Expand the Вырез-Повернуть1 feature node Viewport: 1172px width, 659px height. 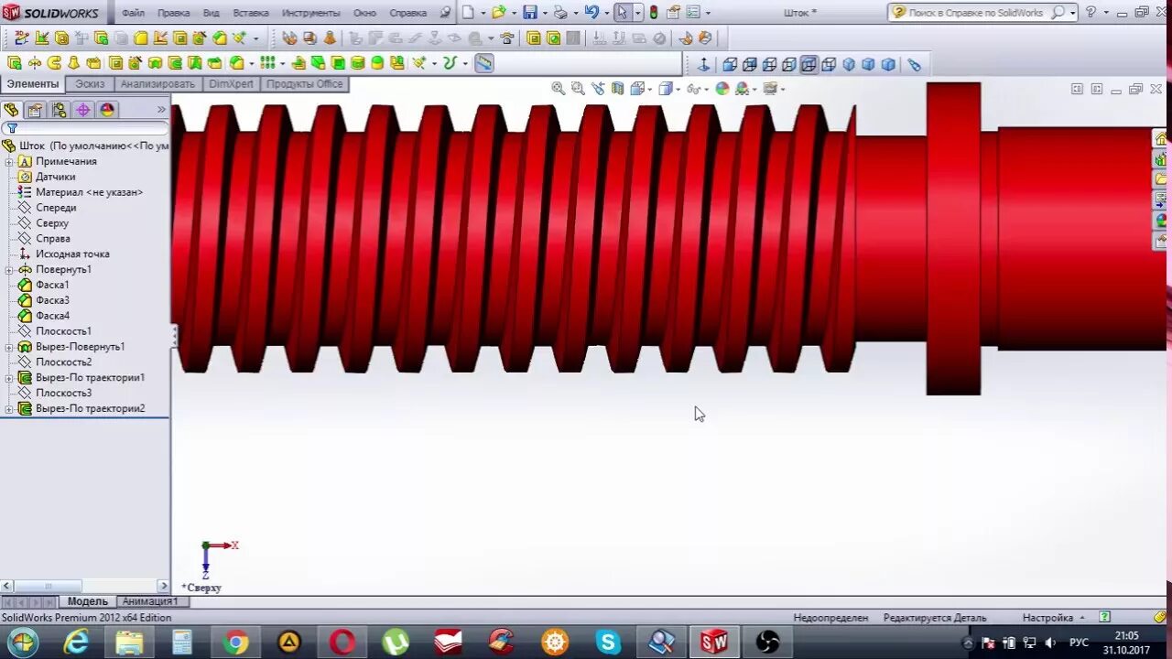tap(9, 347)
